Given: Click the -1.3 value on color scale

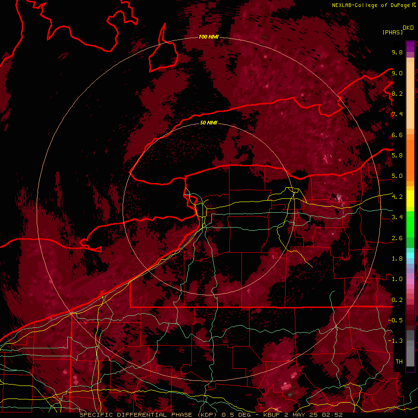Looking at the screenshot, I should coord(396,341).
